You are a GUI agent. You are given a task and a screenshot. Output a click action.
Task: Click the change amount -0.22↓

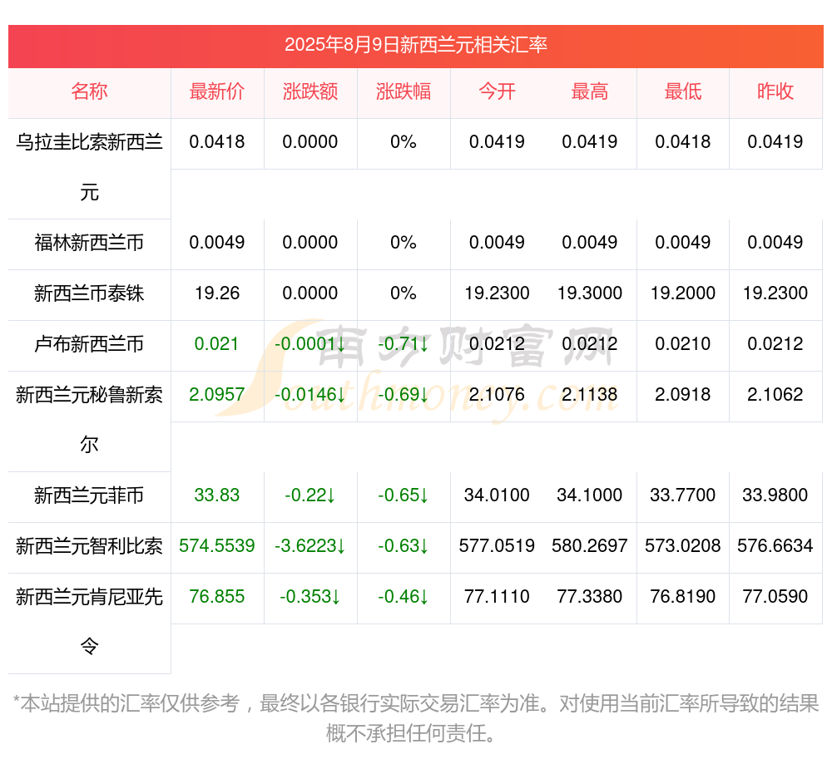(x=310, y=495)
